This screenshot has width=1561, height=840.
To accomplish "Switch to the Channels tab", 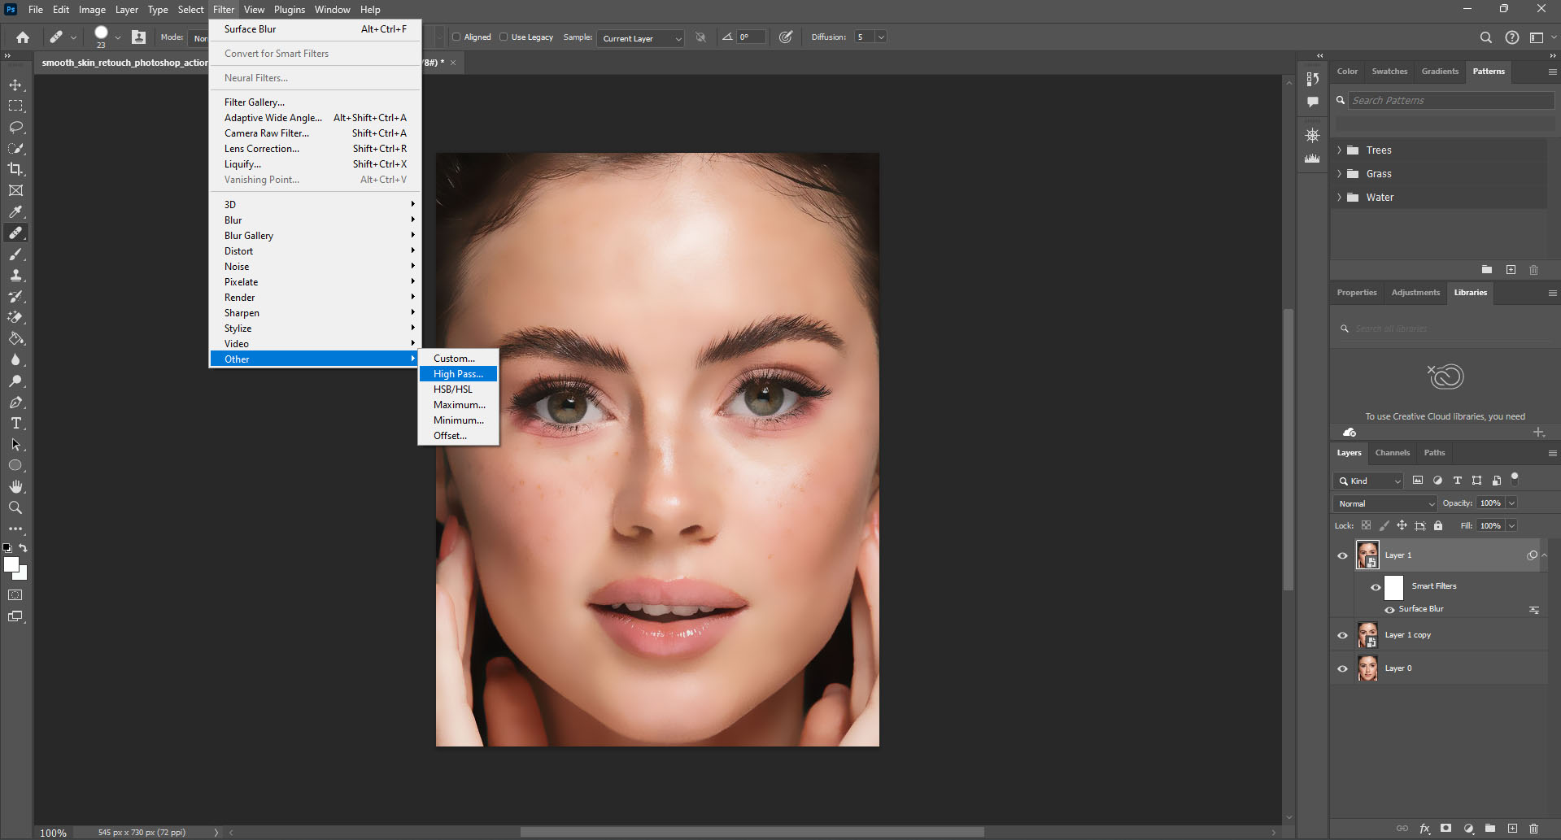I will 1392,453.
